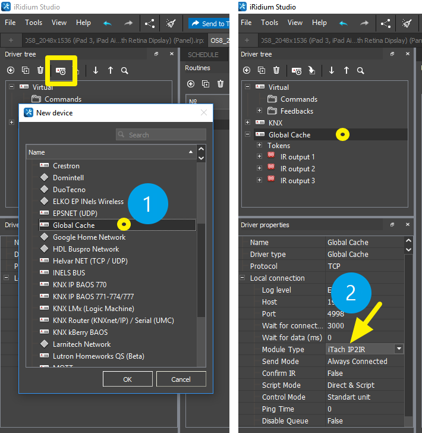
Task: Click the clean-up broom icon in left window
Action: pos(171,23)
